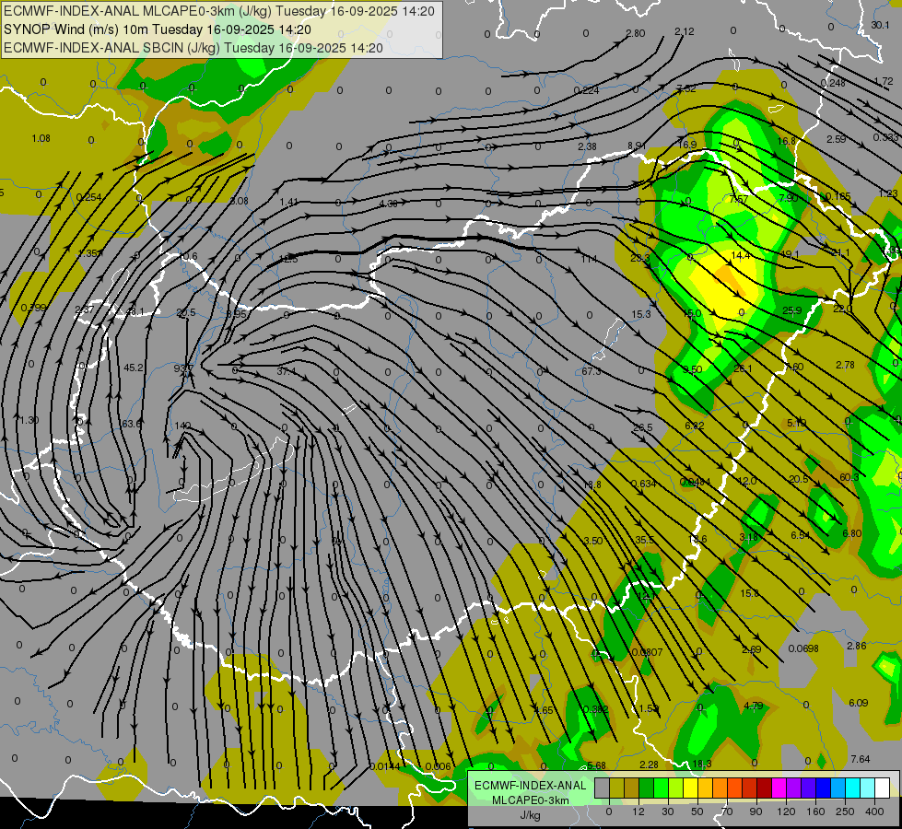Click the legend tick label '90'
This screenshot has width=902, height=829.
(756, 811)
